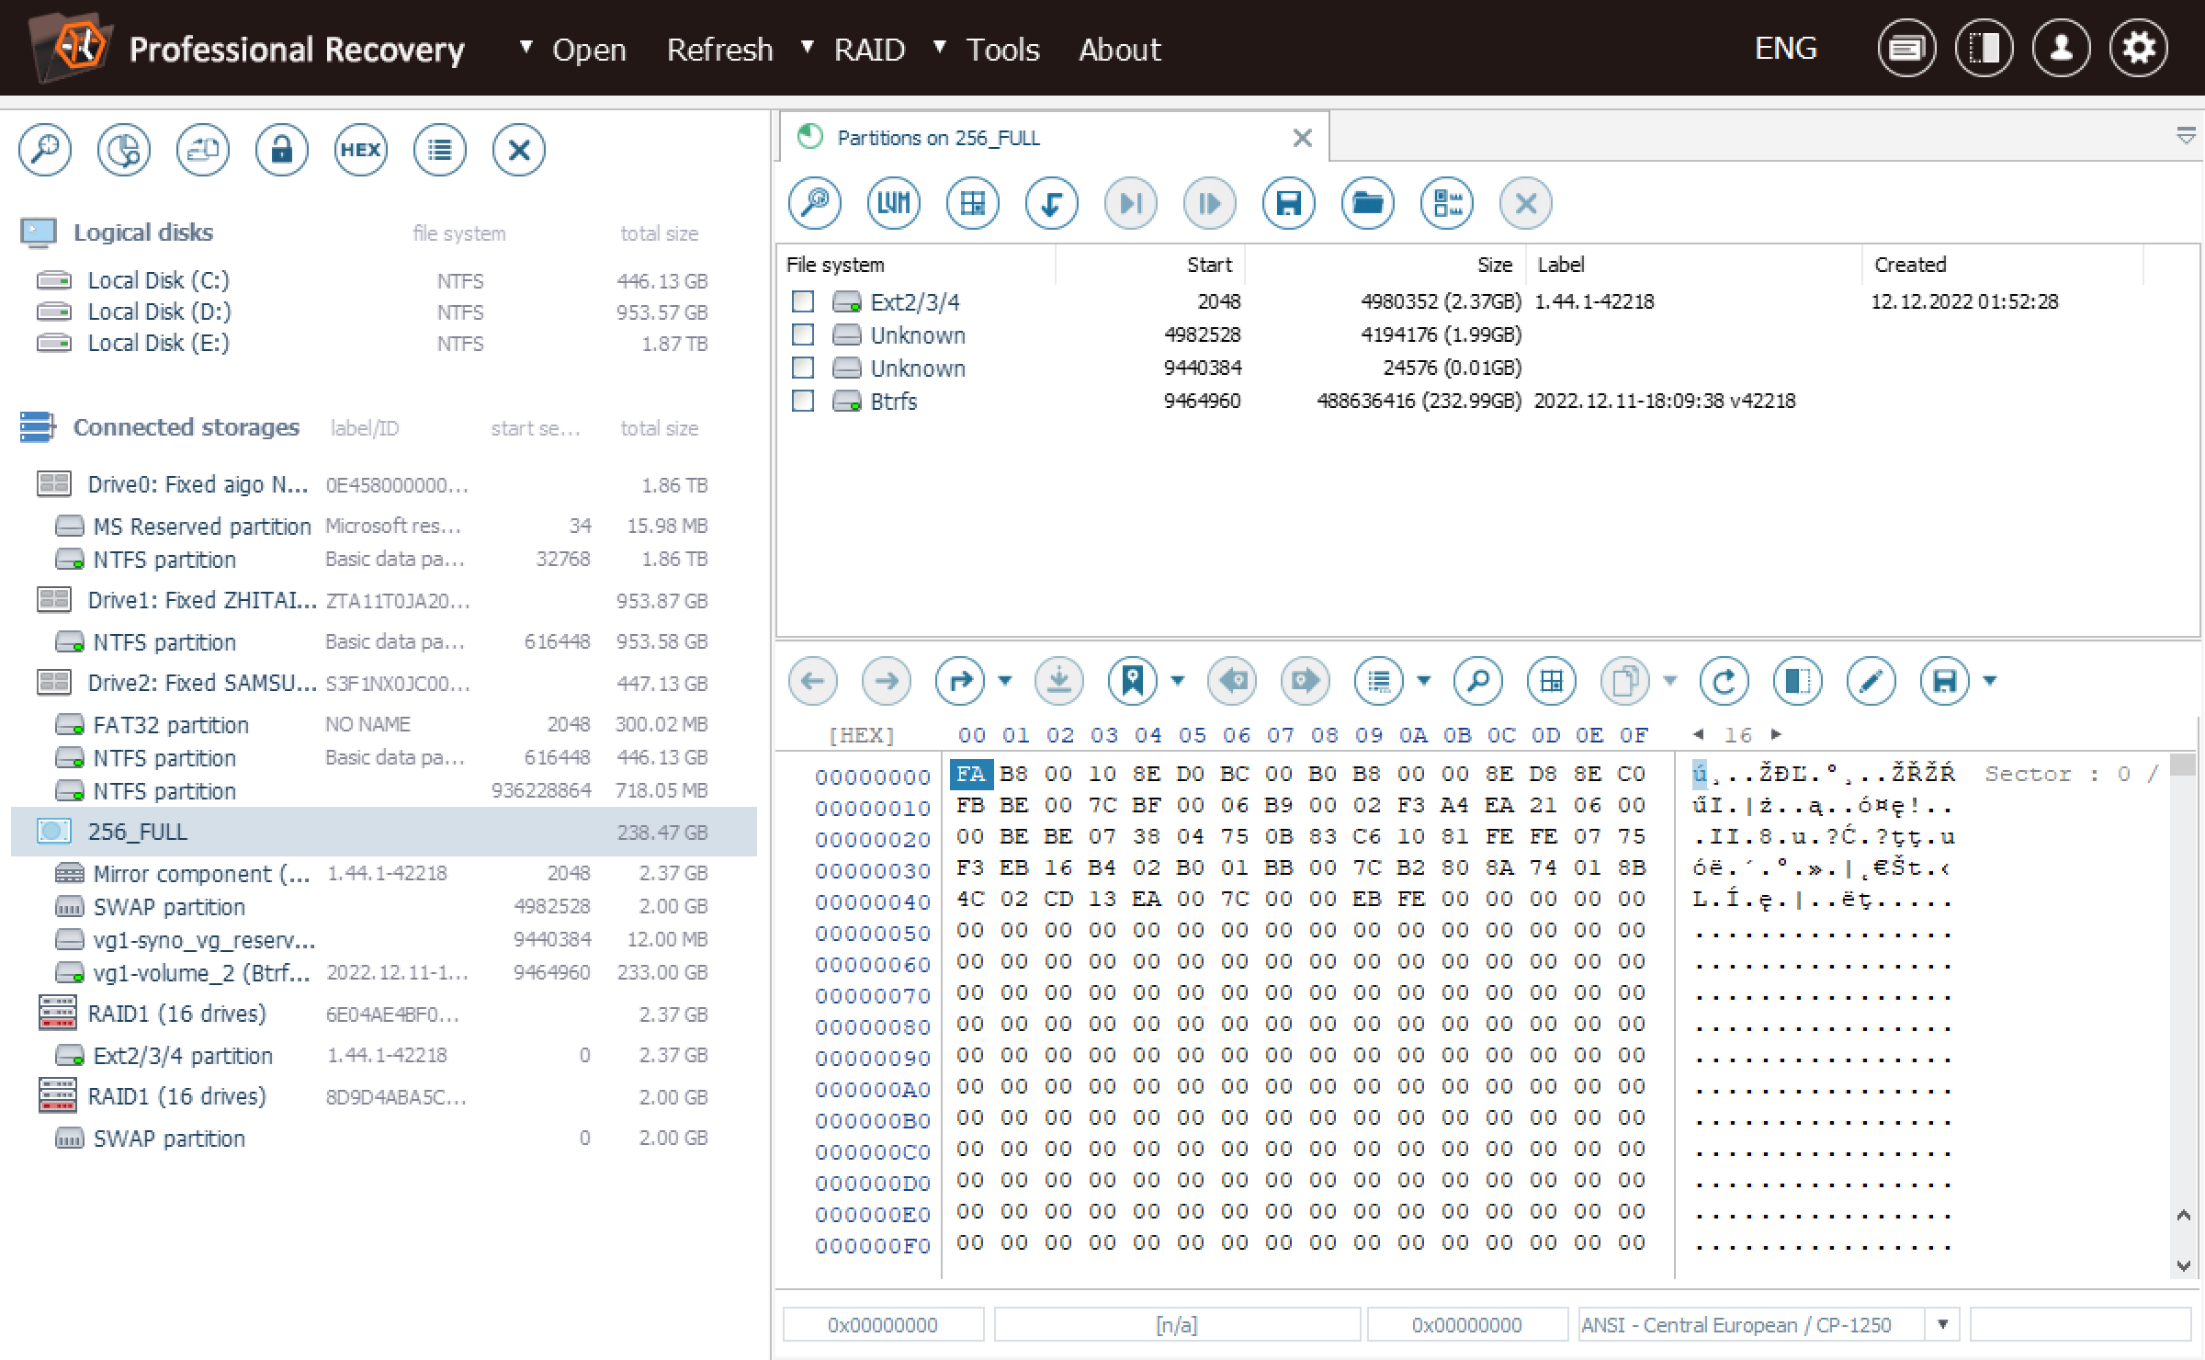Click the X close storage icon in left toolbar
This screenshot has height=1360, width=2205.
(x=519, y=150)
